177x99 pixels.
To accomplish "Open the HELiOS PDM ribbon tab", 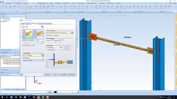I will pos(110,3).
